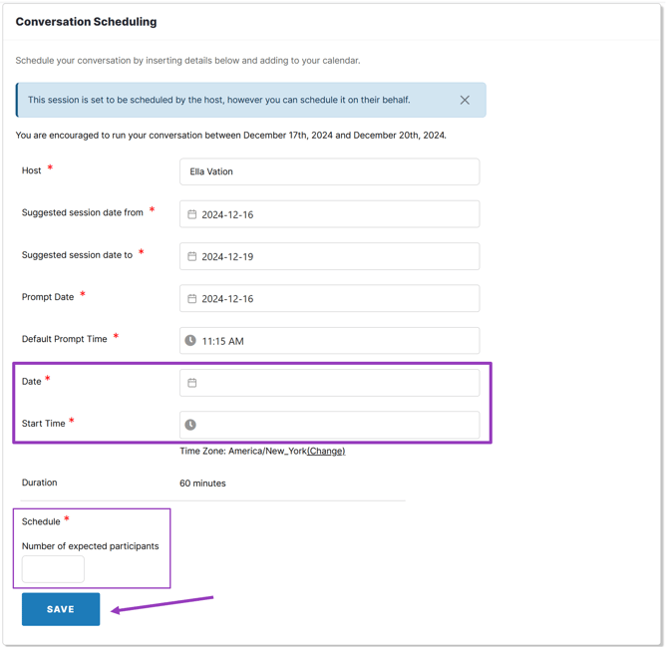The width and height of the screenshot is (668, 648).
Task: Click the Change time zone link
Action: point(326,452)
